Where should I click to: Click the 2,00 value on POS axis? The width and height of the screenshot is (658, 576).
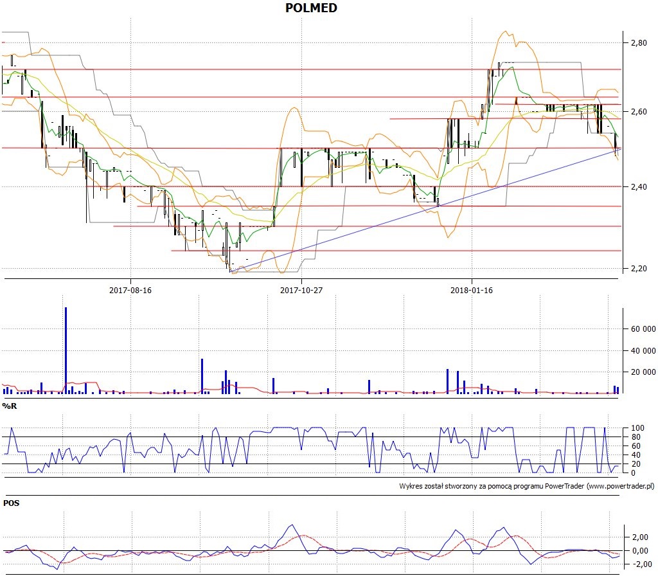click(x=640, y=537)
